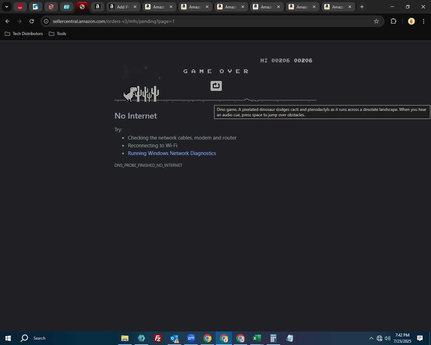
Task: Restart the dino game with replay button
Action: tap(216, 86)
